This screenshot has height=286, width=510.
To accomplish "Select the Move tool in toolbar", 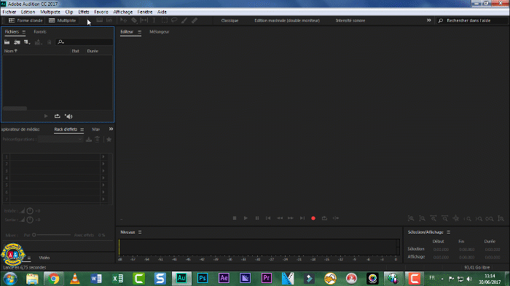I will click(124, 20).
